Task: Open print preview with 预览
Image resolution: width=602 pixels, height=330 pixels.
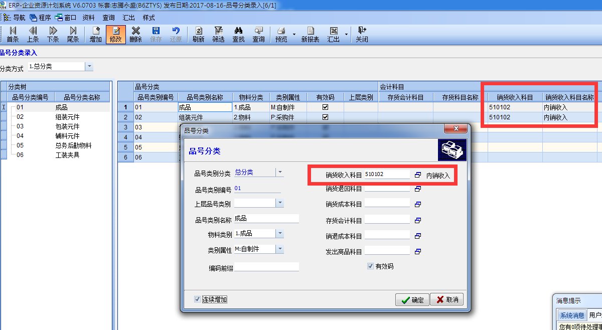Action: click(281, 34)
